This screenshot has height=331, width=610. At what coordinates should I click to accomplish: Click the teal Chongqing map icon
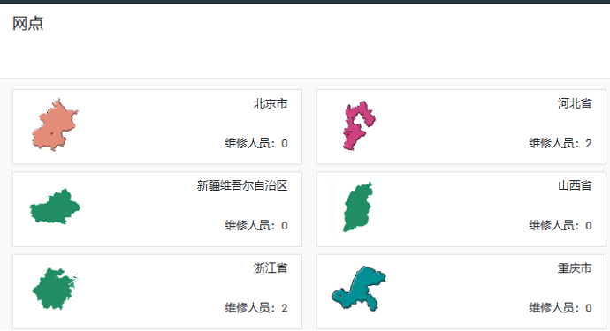pos(359,289)
